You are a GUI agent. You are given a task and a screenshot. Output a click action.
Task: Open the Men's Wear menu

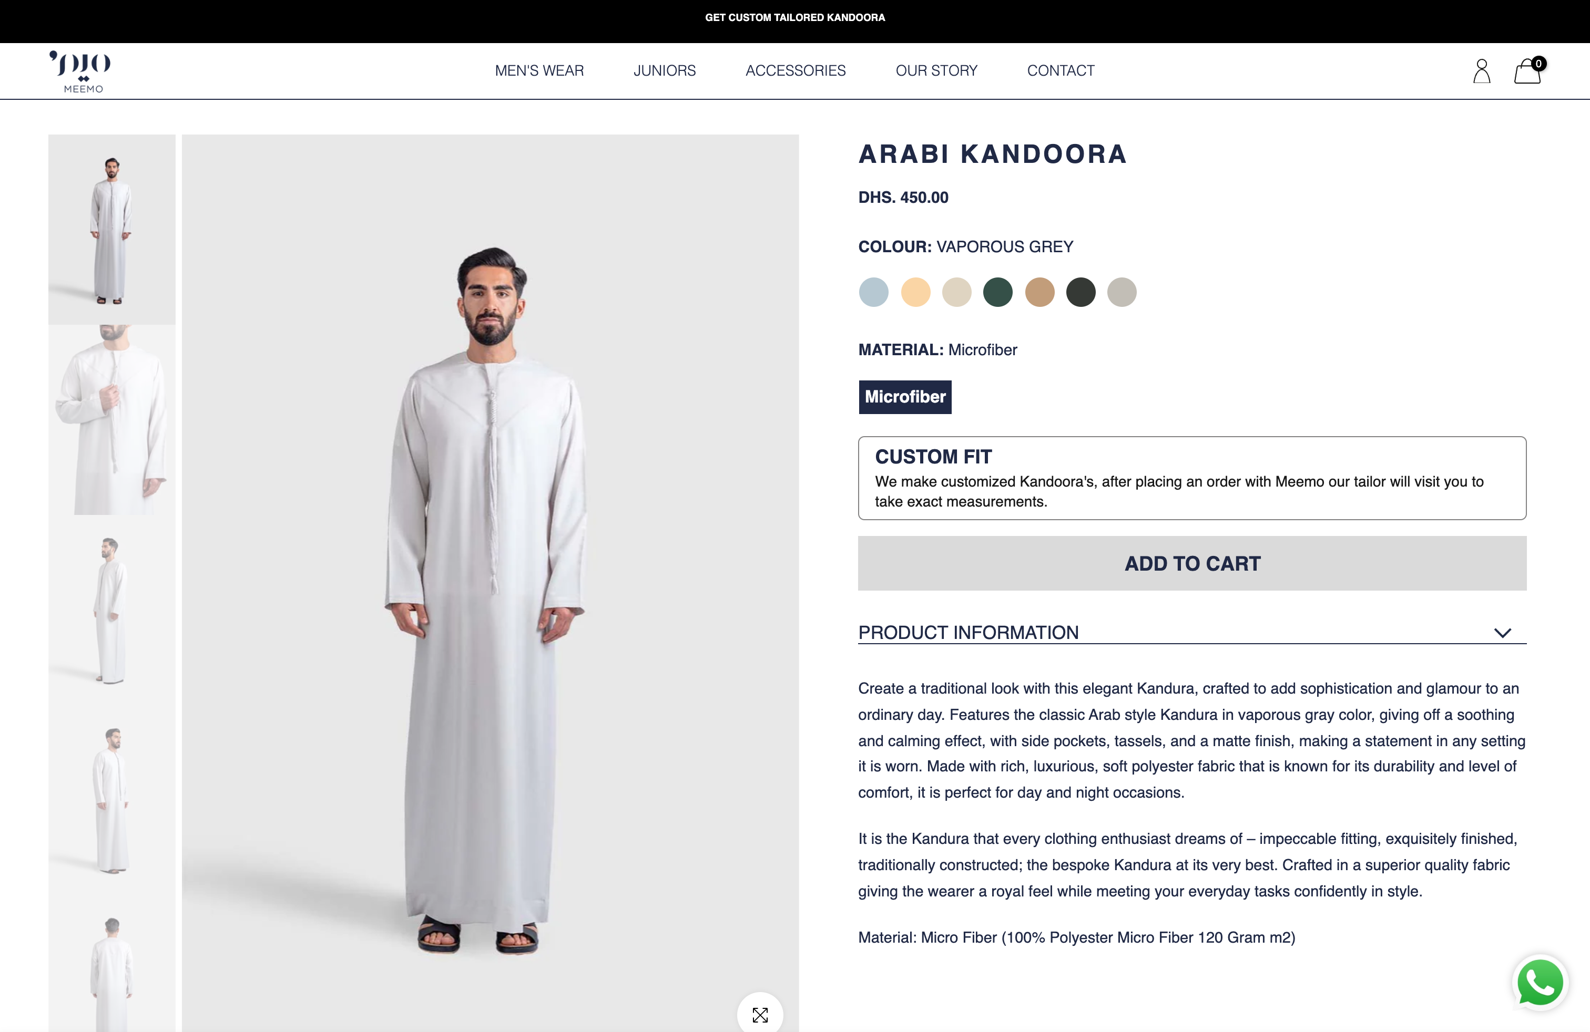click(539, 71)
